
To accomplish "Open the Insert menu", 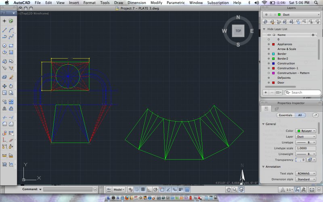I will pyautogui.click(x=74, y=3).
